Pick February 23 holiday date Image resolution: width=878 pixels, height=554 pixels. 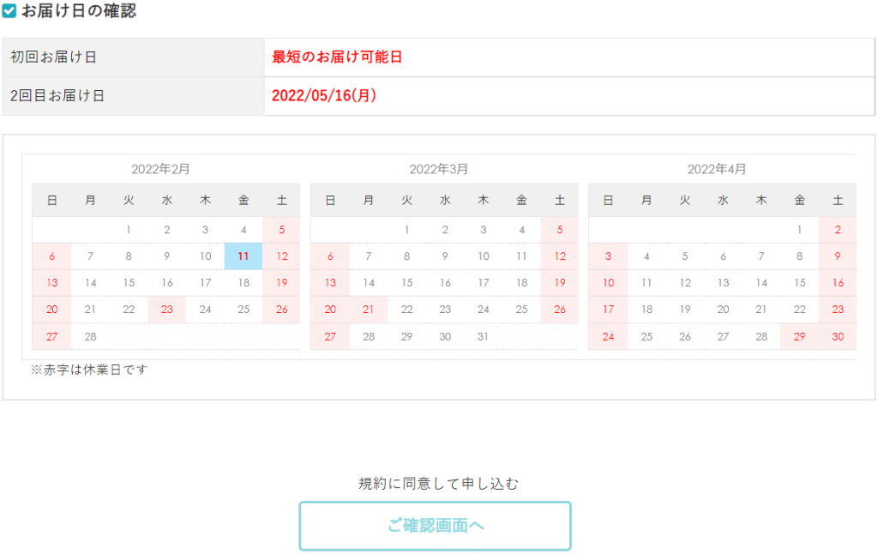[166, 310]
